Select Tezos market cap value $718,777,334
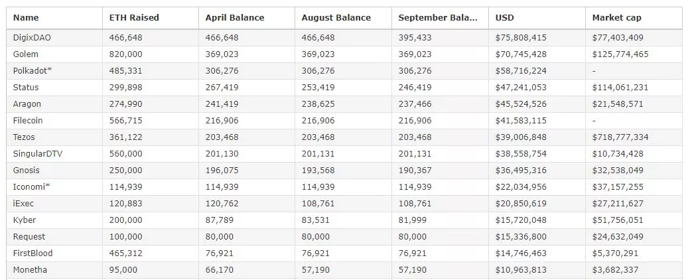 click(620, 137)
